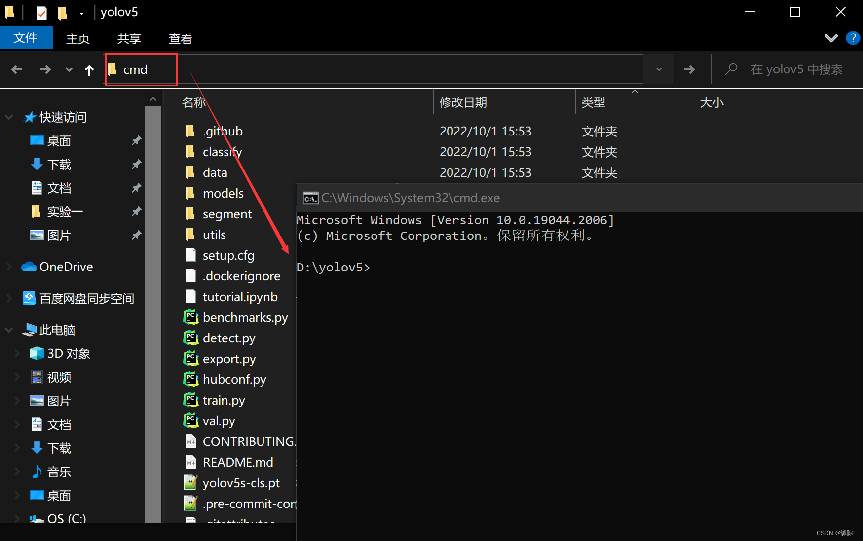This screenshot has width=863, height=541.
Task: Collapse the 快速访问 tree node
Action: point(9,117)
